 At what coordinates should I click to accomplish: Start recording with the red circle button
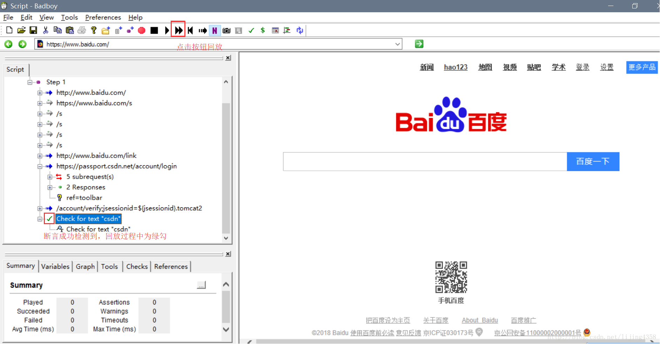(142, 30)
